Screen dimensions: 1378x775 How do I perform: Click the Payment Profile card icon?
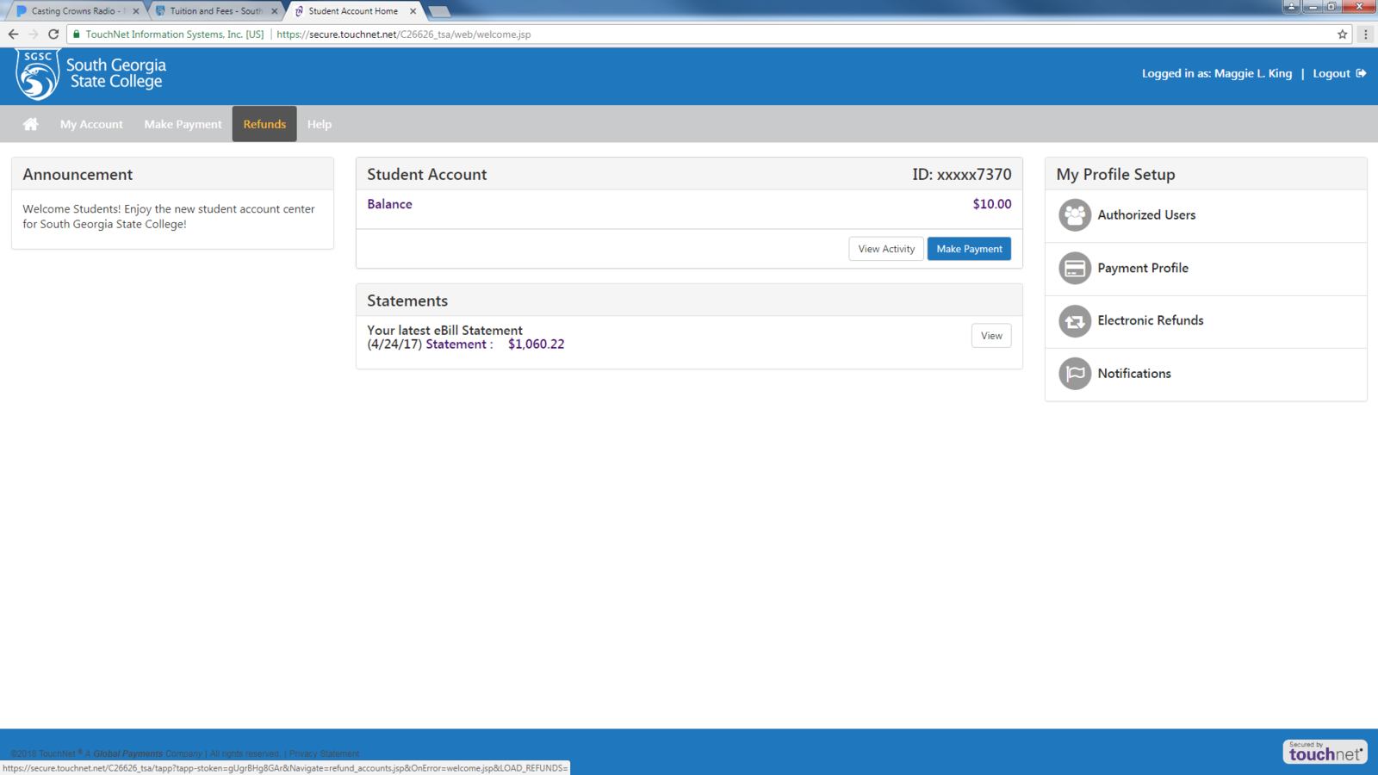tap(1074, 269)
